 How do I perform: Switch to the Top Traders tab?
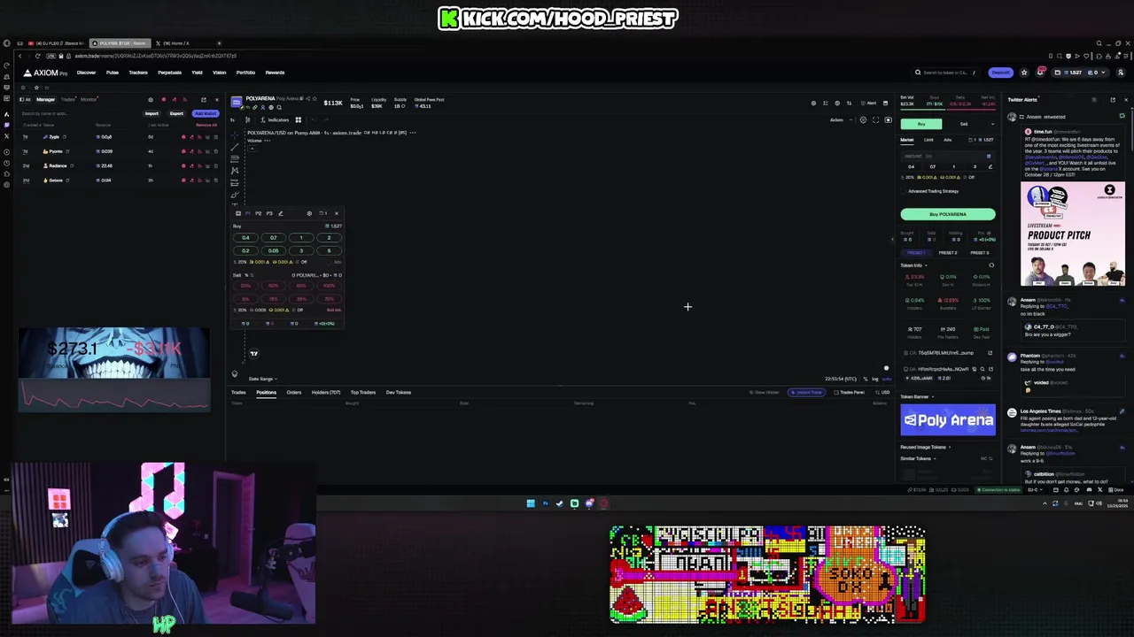click(x=362, y=392)
